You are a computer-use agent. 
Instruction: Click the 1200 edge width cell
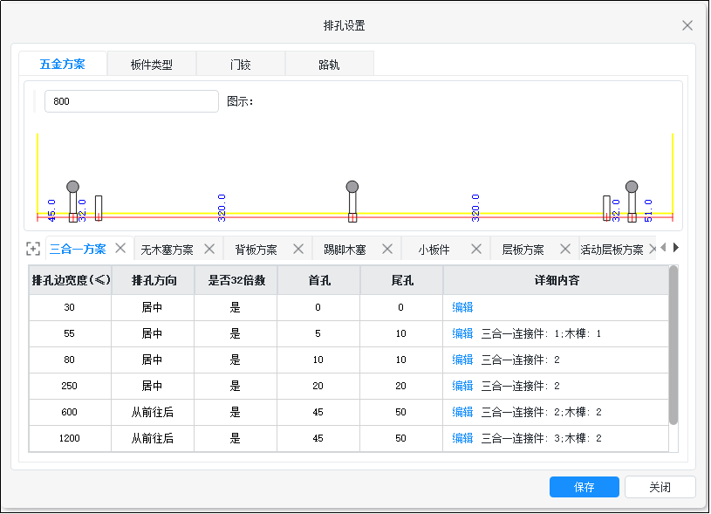(70, 438)
